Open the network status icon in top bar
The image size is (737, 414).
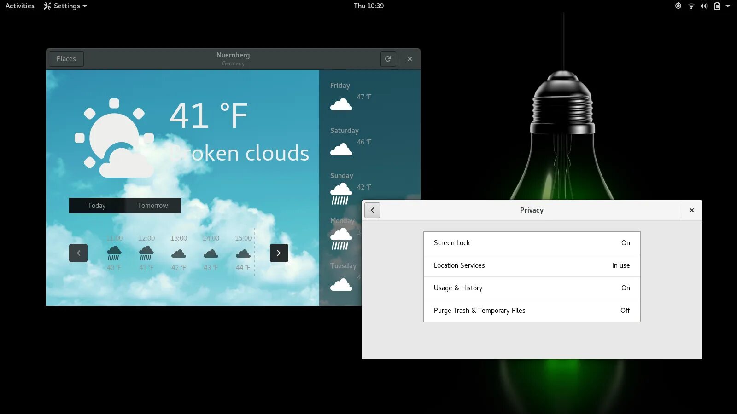point(691,6)
